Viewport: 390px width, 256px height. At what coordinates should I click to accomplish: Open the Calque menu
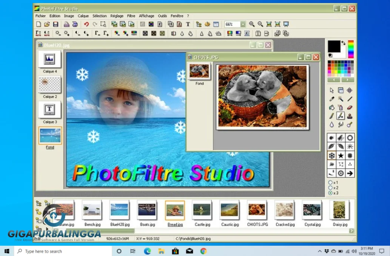coord(83,16)
